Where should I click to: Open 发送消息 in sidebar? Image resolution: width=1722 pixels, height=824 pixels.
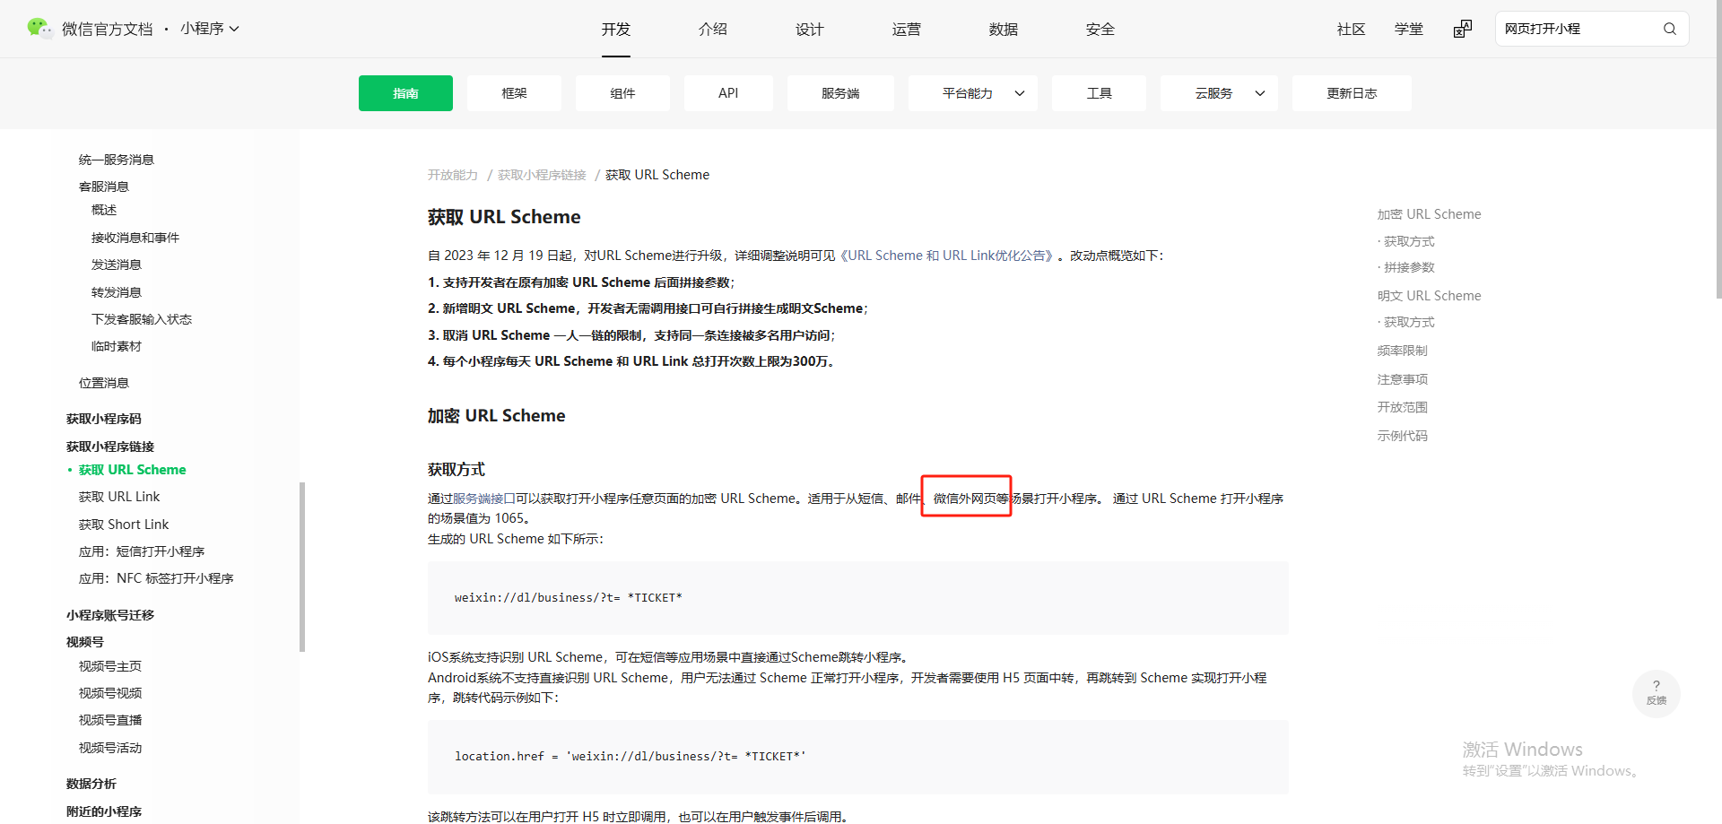117,265
